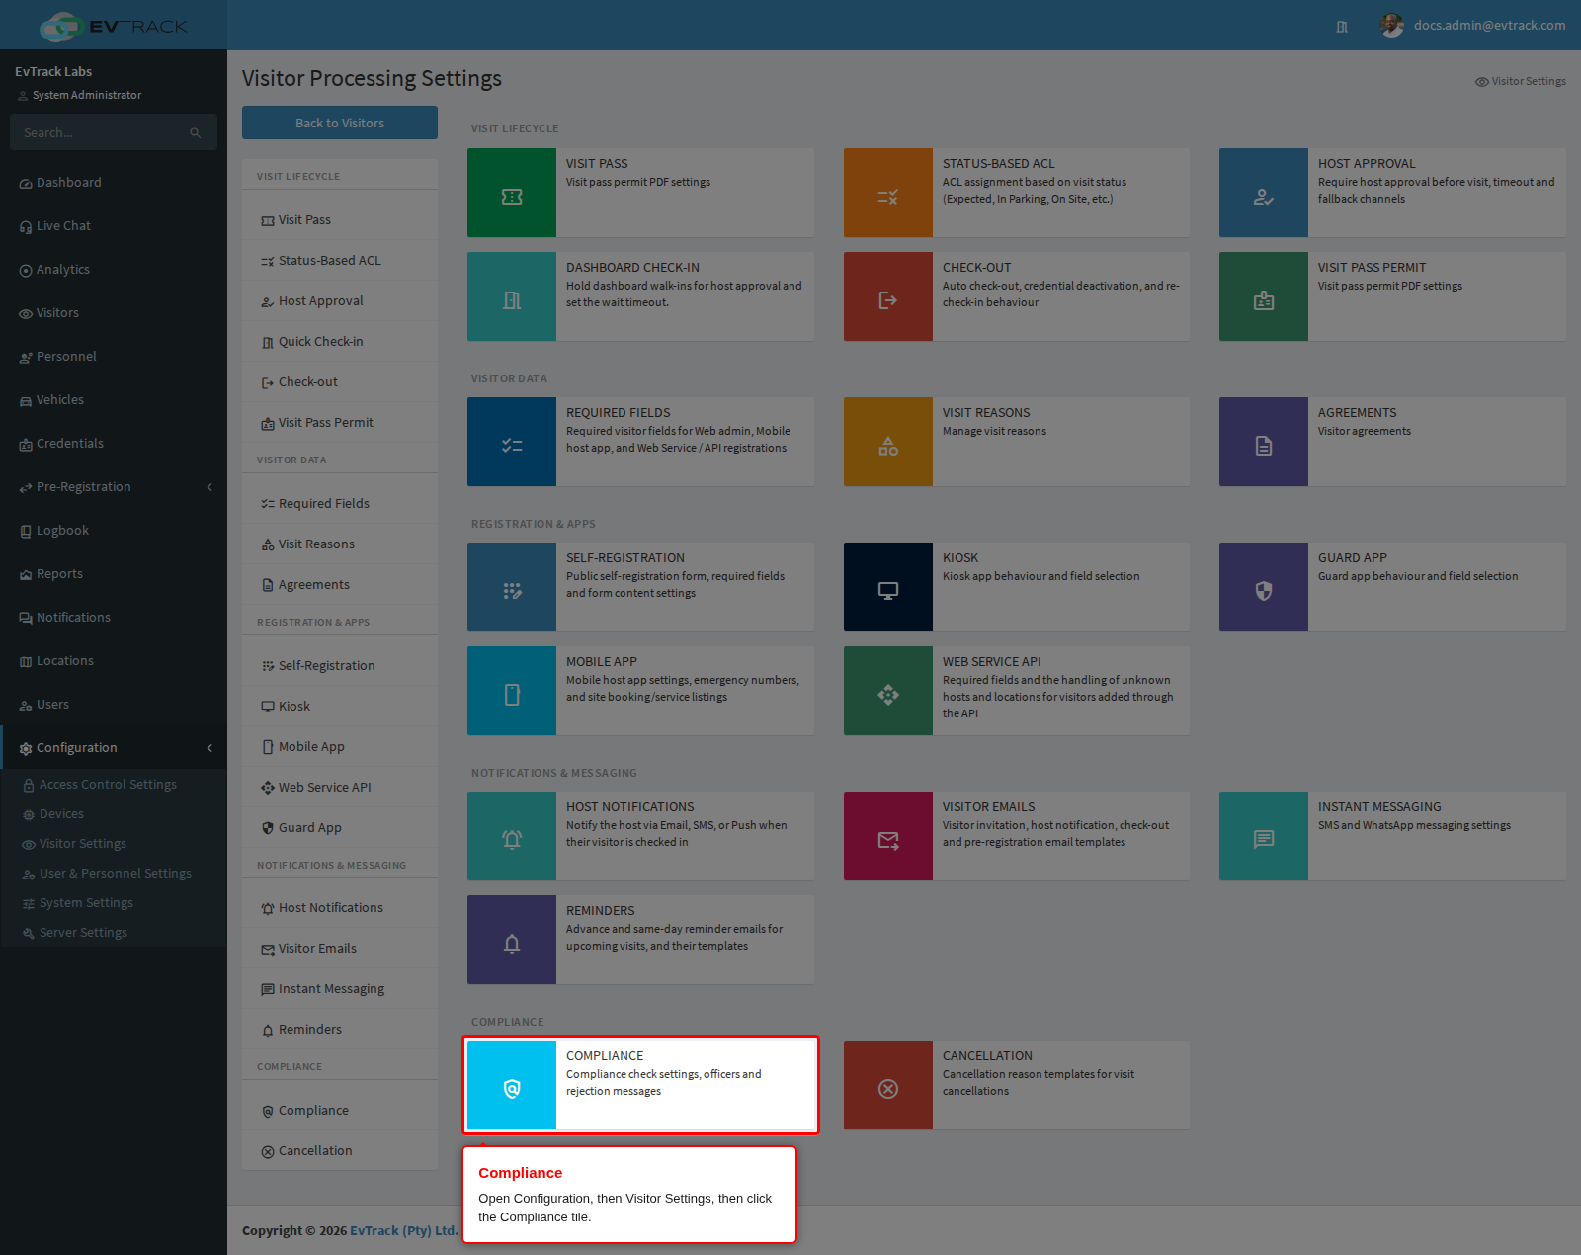Click the Visitor Settings breadcrumb
This screenshot has width=1581, height=1255.
click(x=1521, y=81)
